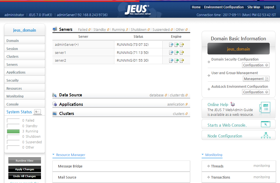Click the Failed 0 status filter
Screen dimensions: 280x183
(84, 29)
